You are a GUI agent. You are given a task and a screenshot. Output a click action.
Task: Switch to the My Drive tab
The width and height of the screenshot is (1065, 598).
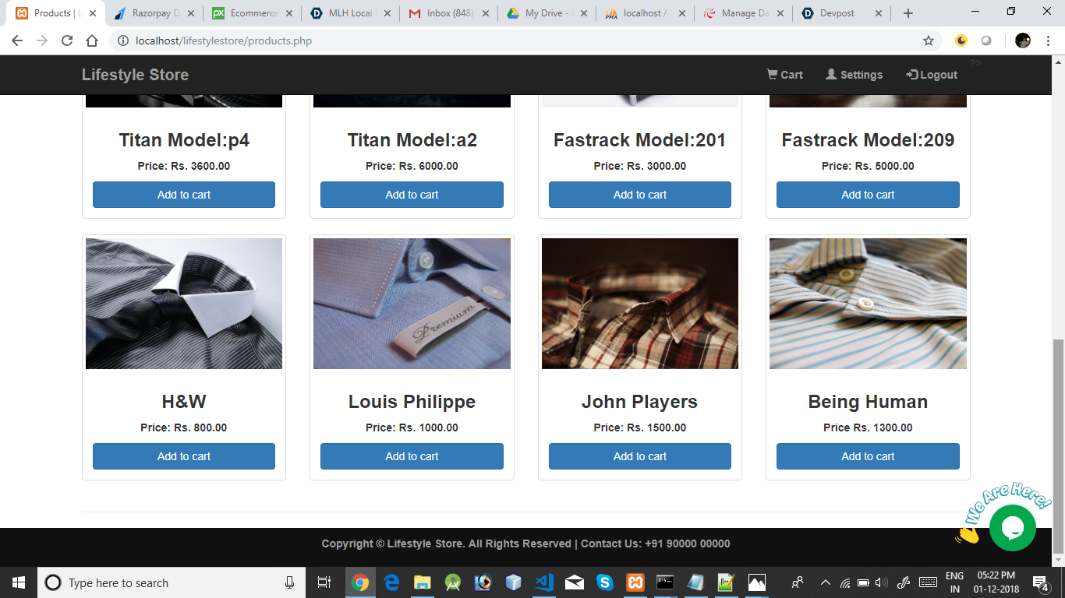click(548, 13)
